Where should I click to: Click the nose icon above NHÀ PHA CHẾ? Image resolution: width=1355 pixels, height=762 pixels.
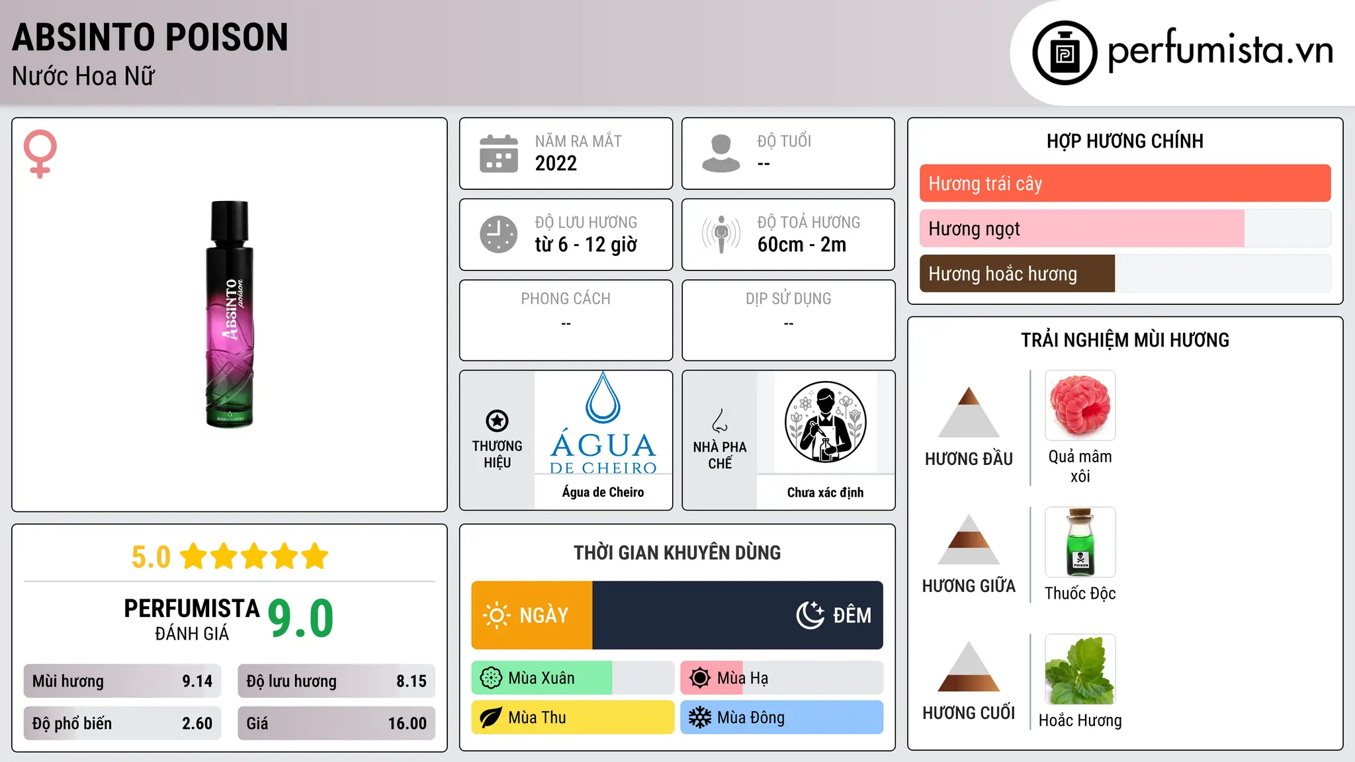coord(720,421)
